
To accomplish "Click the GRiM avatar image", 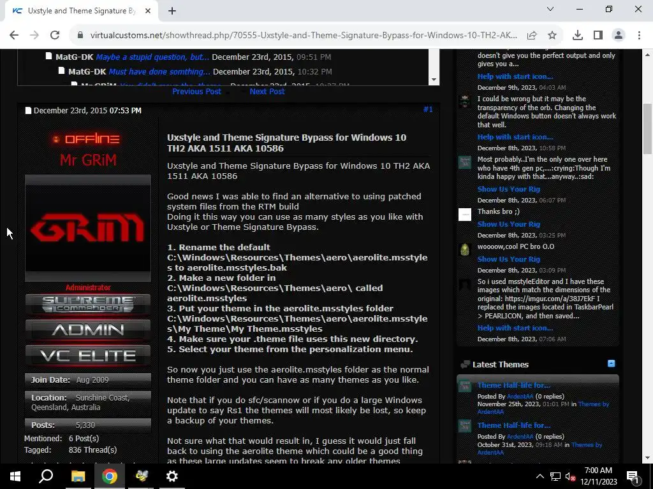I will [88, 229].
